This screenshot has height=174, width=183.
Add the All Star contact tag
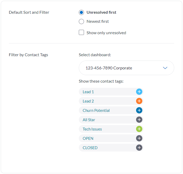coord(139,120)
